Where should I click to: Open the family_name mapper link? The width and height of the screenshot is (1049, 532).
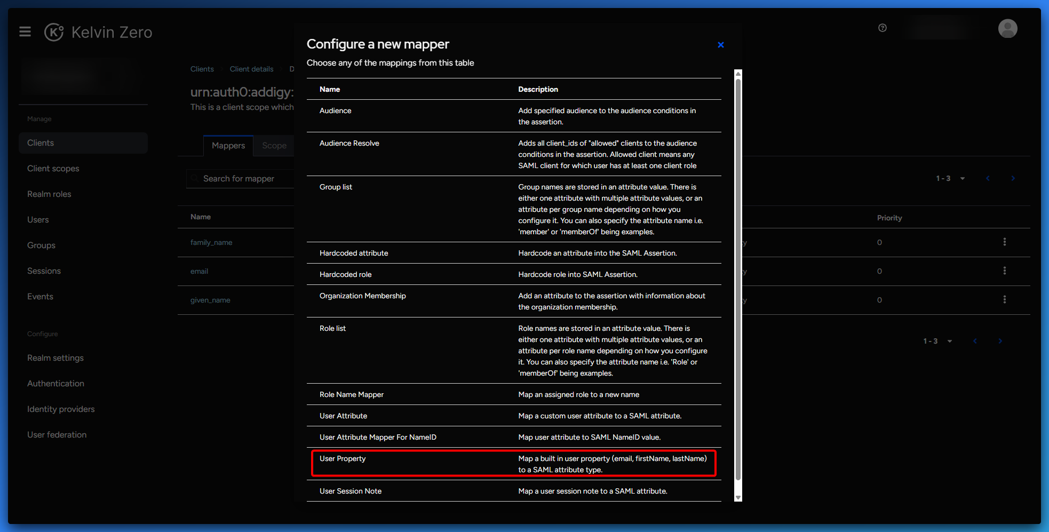211,242
